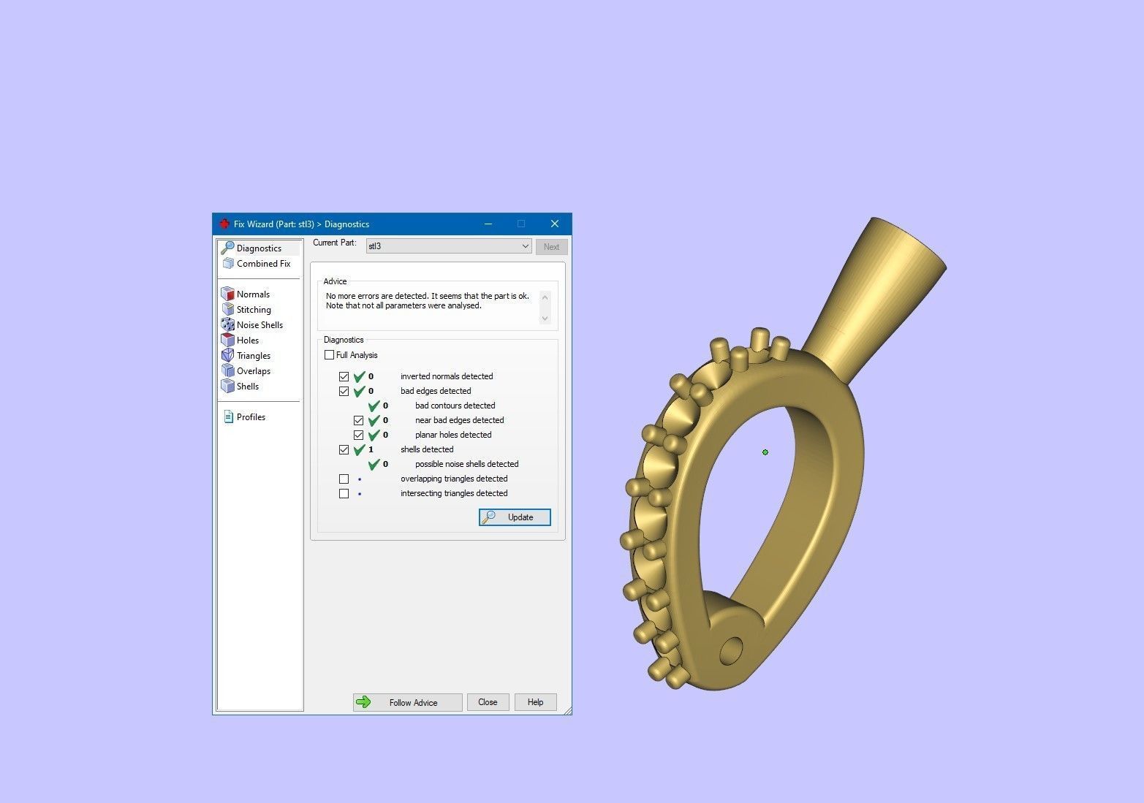Screen dimensions: 1144x803
Task: Click the Diagnostics magnifier icon in sidebar
Action: (227, 248)
